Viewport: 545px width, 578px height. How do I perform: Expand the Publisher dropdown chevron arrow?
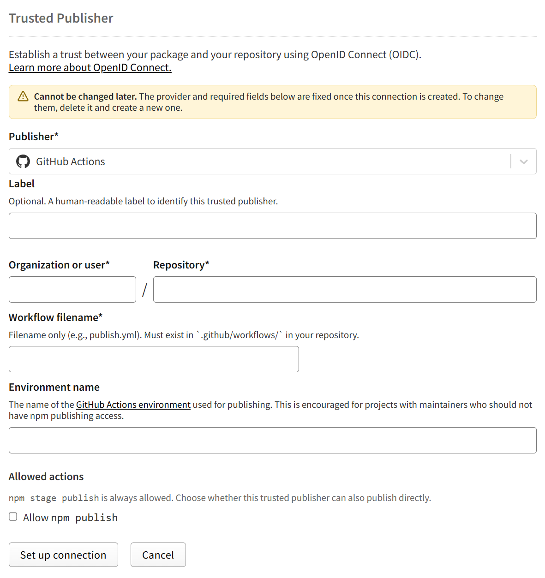point(523,161)
